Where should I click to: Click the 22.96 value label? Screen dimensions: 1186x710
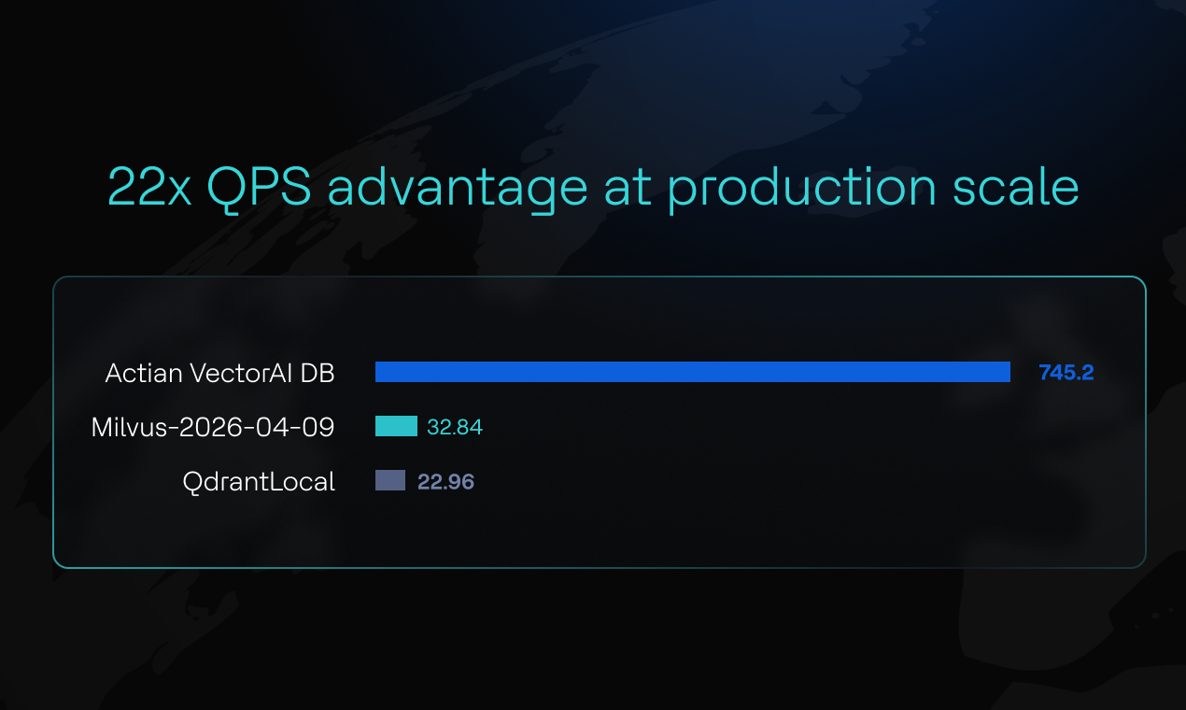445,482
